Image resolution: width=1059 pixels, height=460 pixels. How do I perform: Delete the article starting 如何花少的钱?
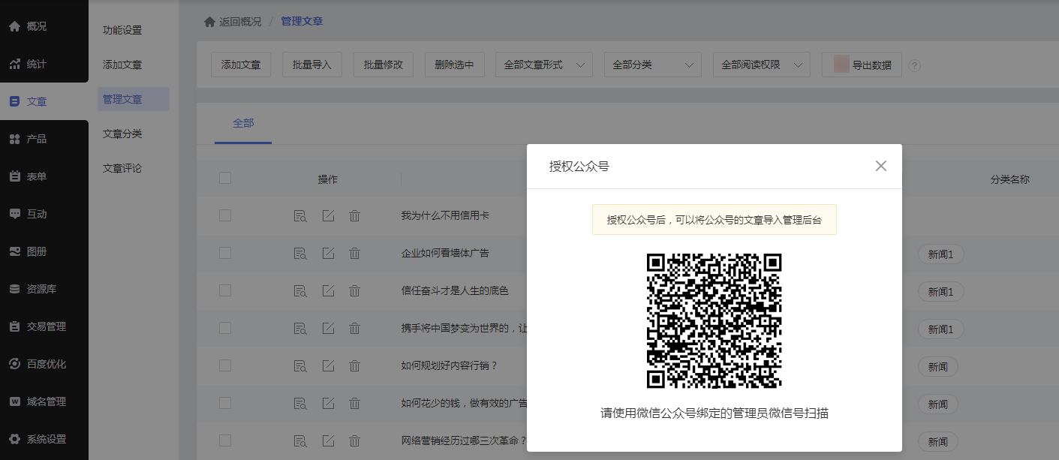click(x=355, y=404)
